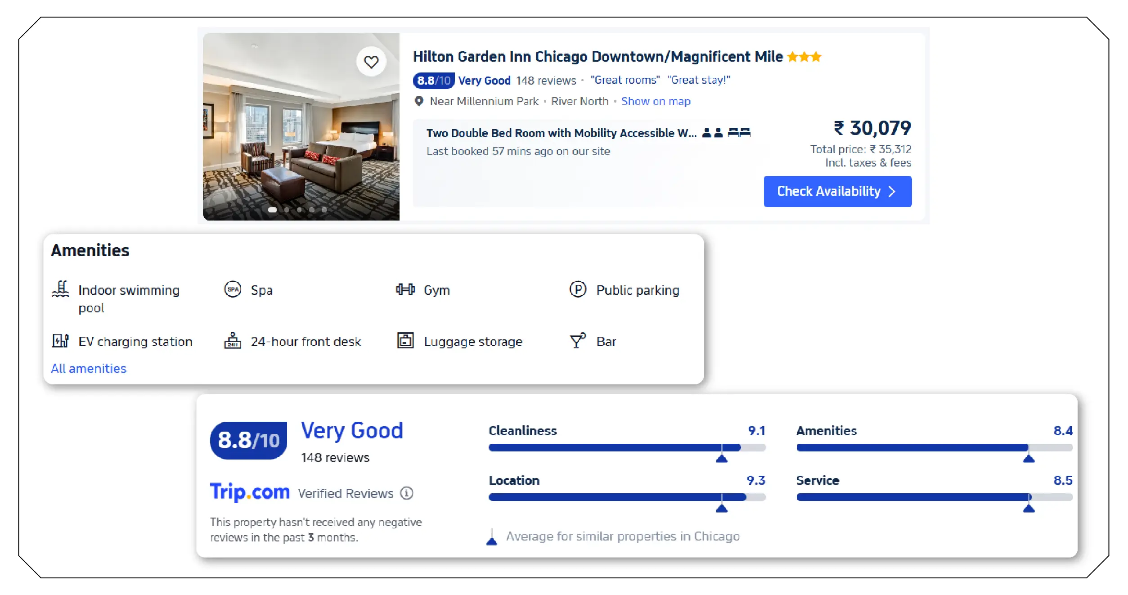Select the first photo carousel dot

(273, 210)
